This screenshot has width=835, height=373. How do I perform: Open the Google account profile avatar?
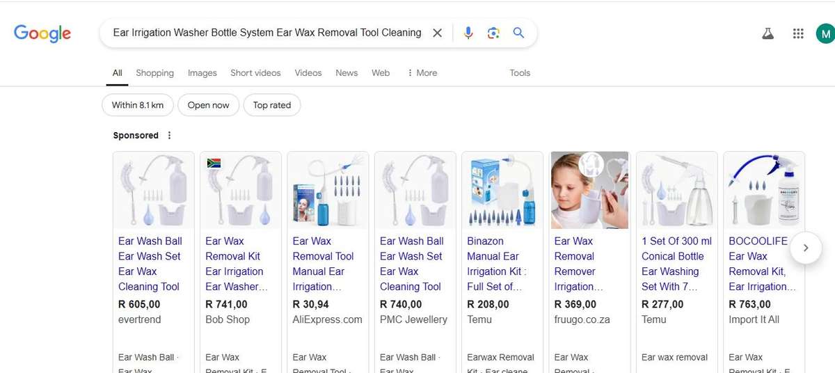click(825, 33)
